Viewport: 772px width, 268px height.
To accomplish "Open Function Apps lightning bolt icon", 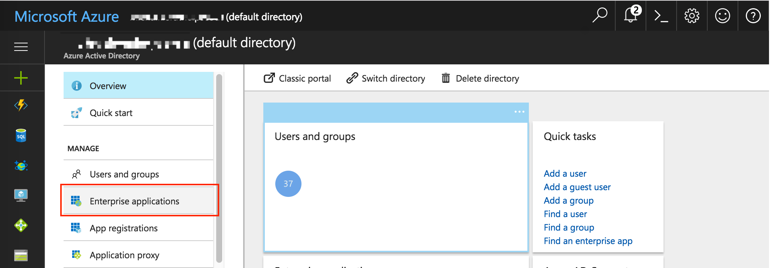I will pos(21,105).
